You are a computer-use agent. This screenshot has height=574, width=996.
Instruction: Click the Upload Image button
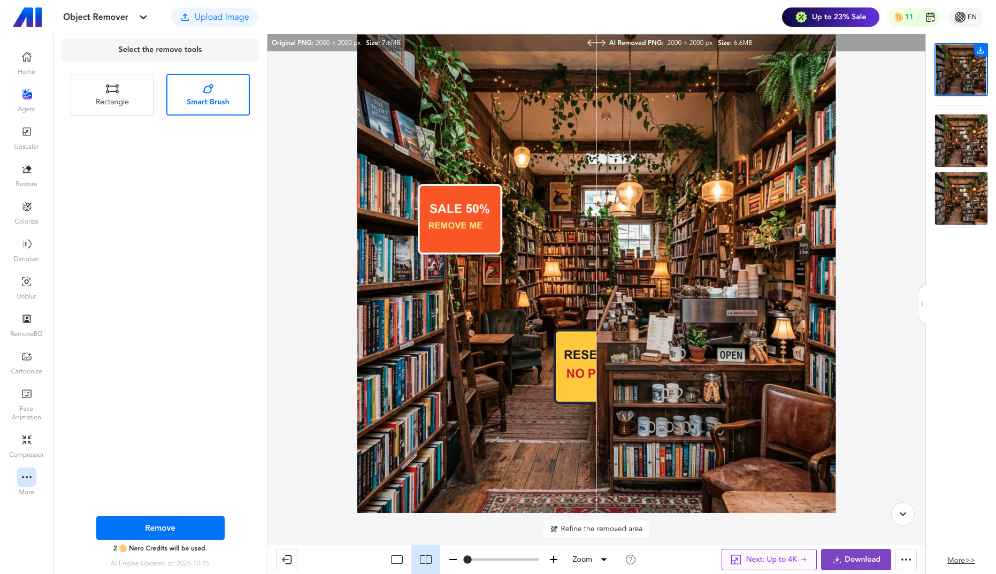point(214,17)
